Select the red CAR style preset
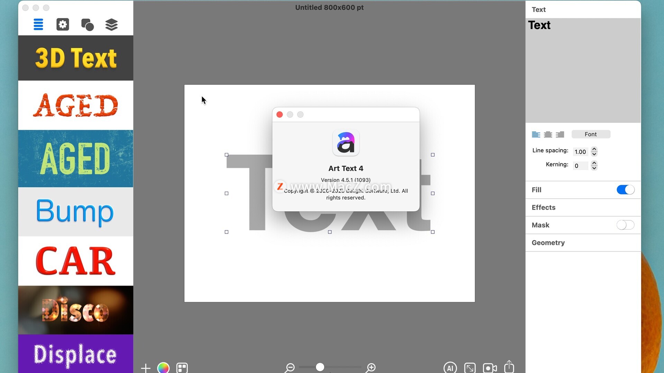Viewport: 664px width, 373px height. click(x=76, y=261)
